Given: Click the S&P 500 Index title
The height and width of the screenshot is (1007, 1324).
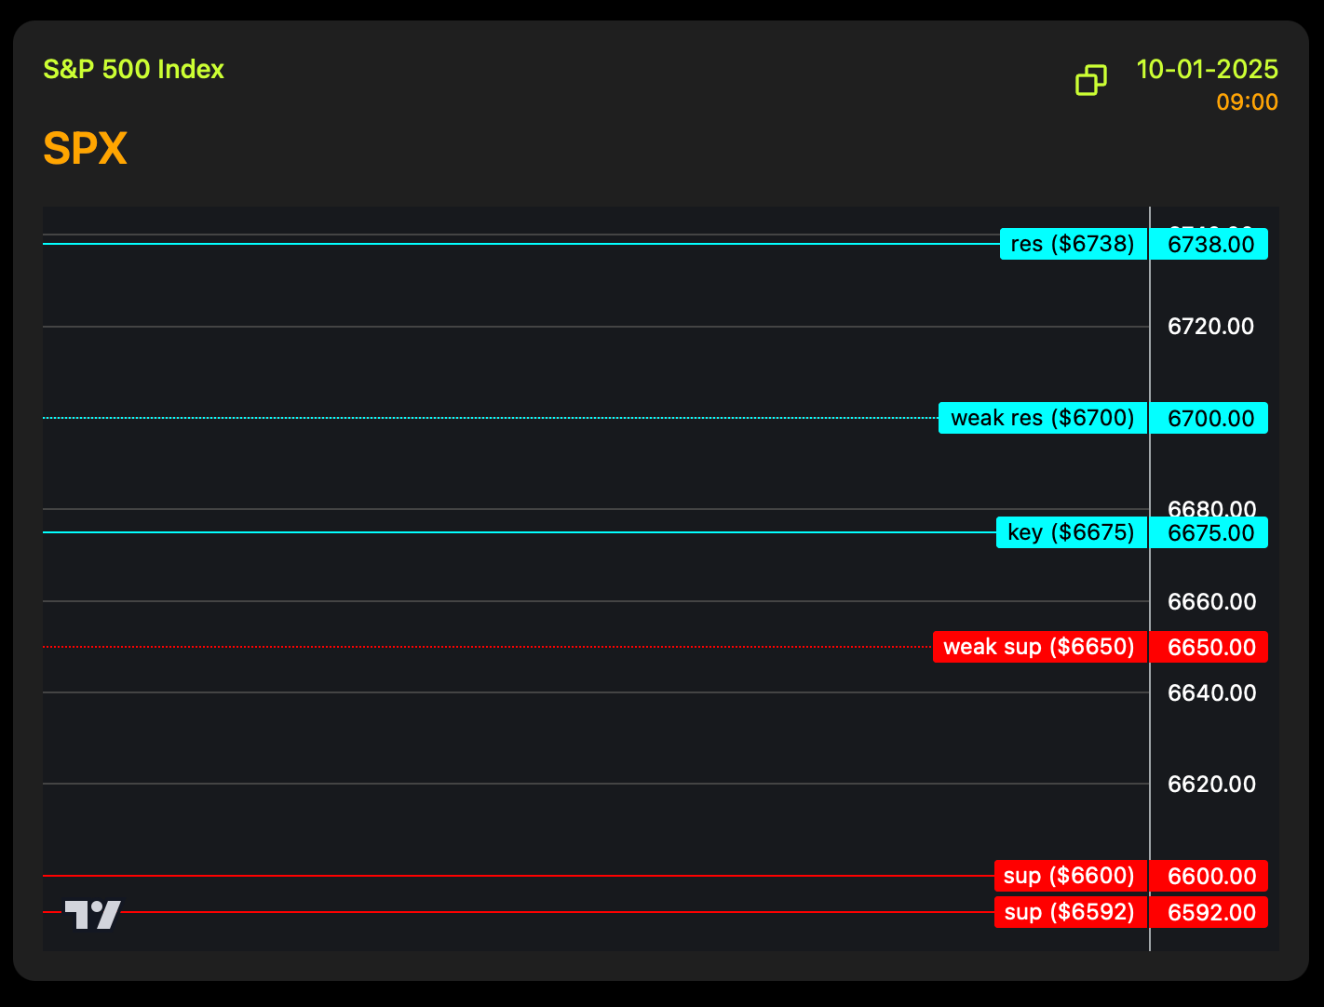Looking at the screenshot, I should 134,70.
